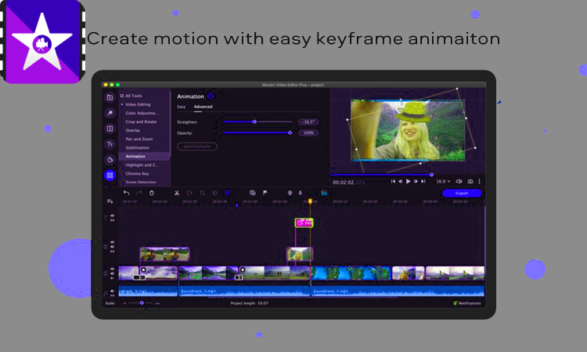The width and height of the screenshot is (587, 352).
Task: Click the Take snapshot camera icon
Action: point(470,181)
